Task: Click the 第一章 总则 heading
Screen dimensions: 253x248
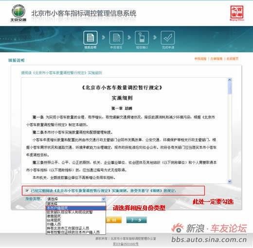Action: [x=122, y=108]
